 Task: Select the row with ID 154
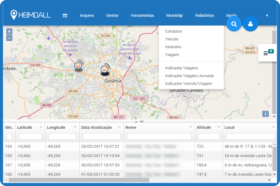[138, 146]
